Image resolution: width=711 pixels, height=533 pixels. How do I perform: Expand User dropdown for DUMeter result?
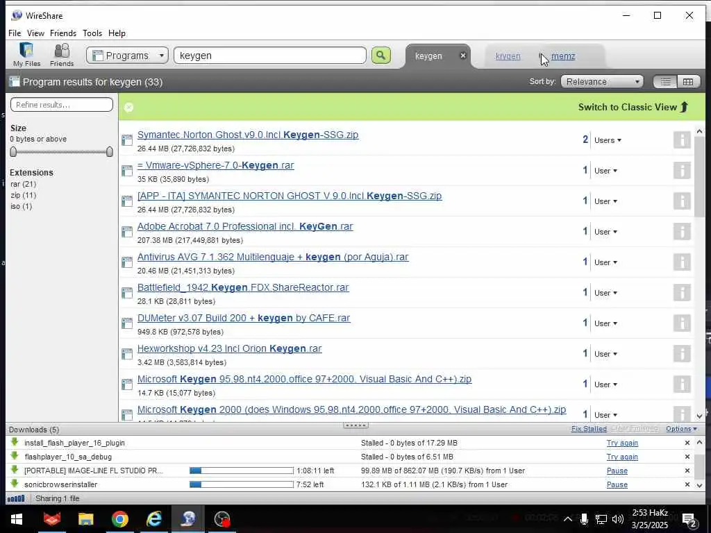click(x=605, y=323)
